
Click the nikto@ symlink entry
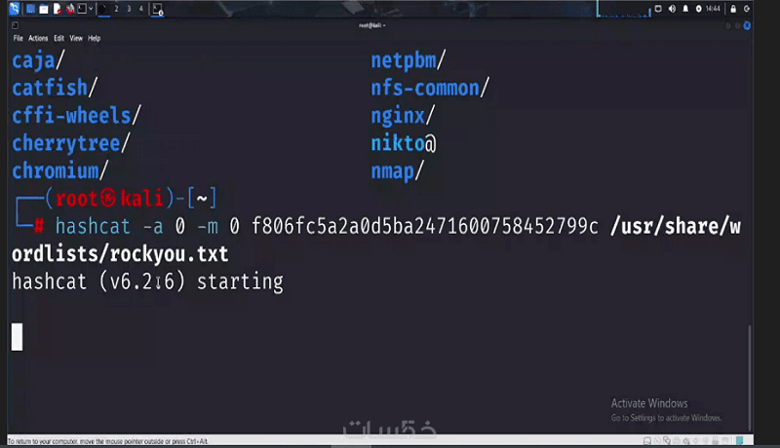pyautogui.click(x=404, y=143)
